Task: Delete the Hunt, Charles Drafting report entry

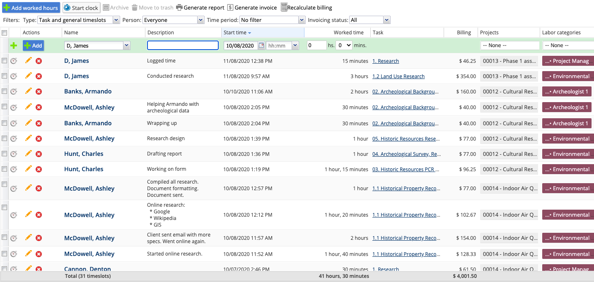Action: coord(39,154)
